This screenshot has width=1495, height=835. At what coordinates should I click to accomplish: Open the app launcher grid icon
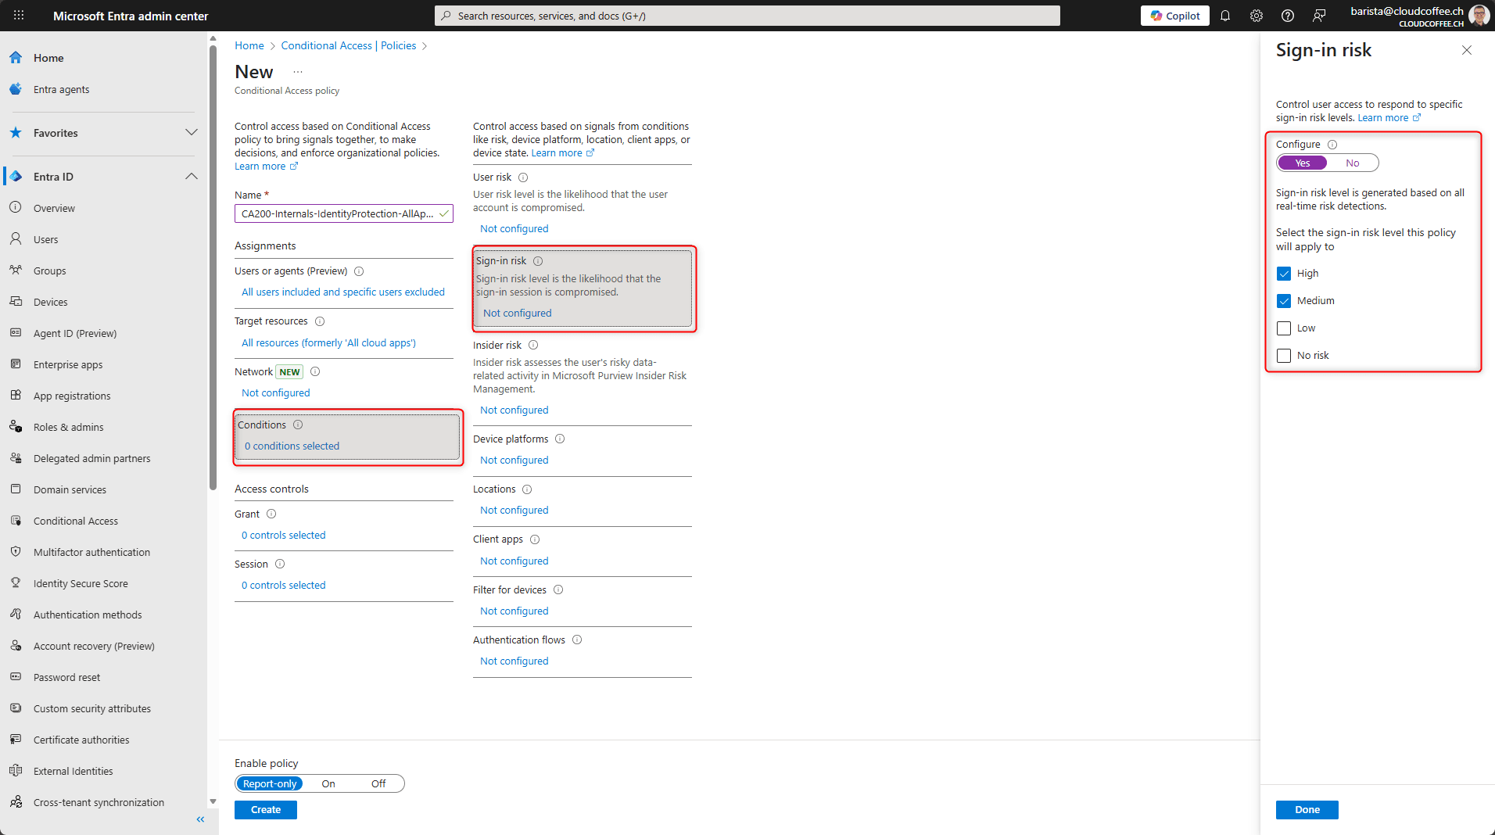[19, 15]
